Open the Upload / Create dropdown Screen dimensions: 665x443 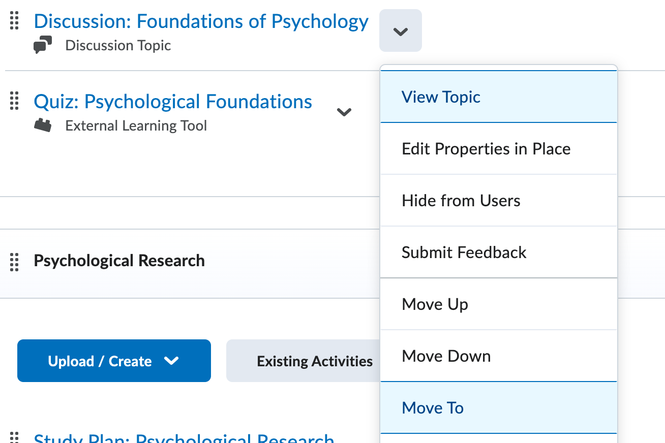click(x=114, y=361)
